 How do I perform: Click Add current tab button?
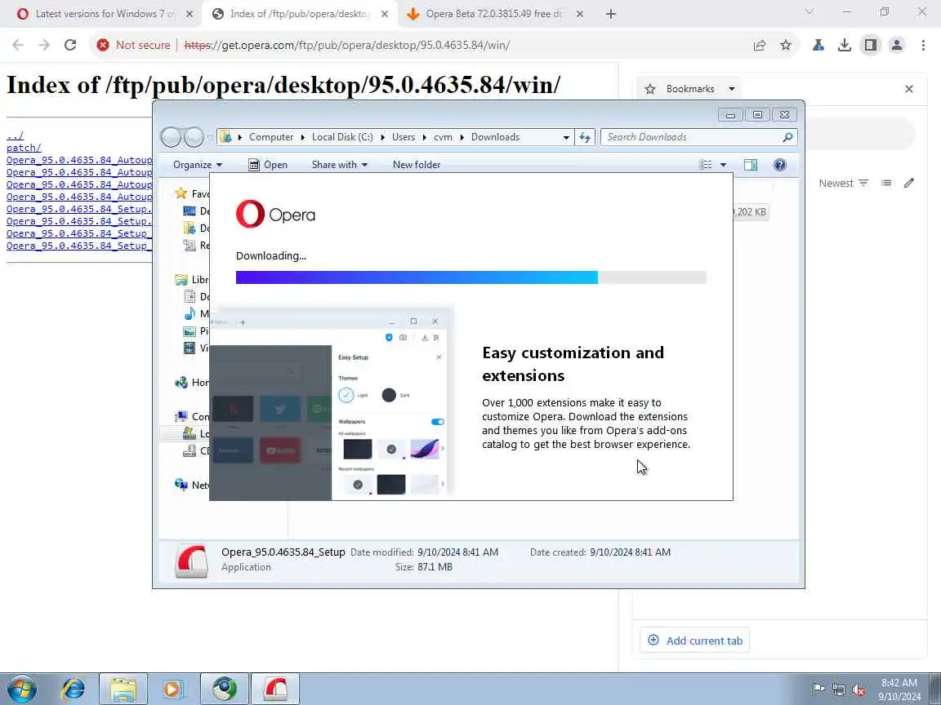click(695, 641)
